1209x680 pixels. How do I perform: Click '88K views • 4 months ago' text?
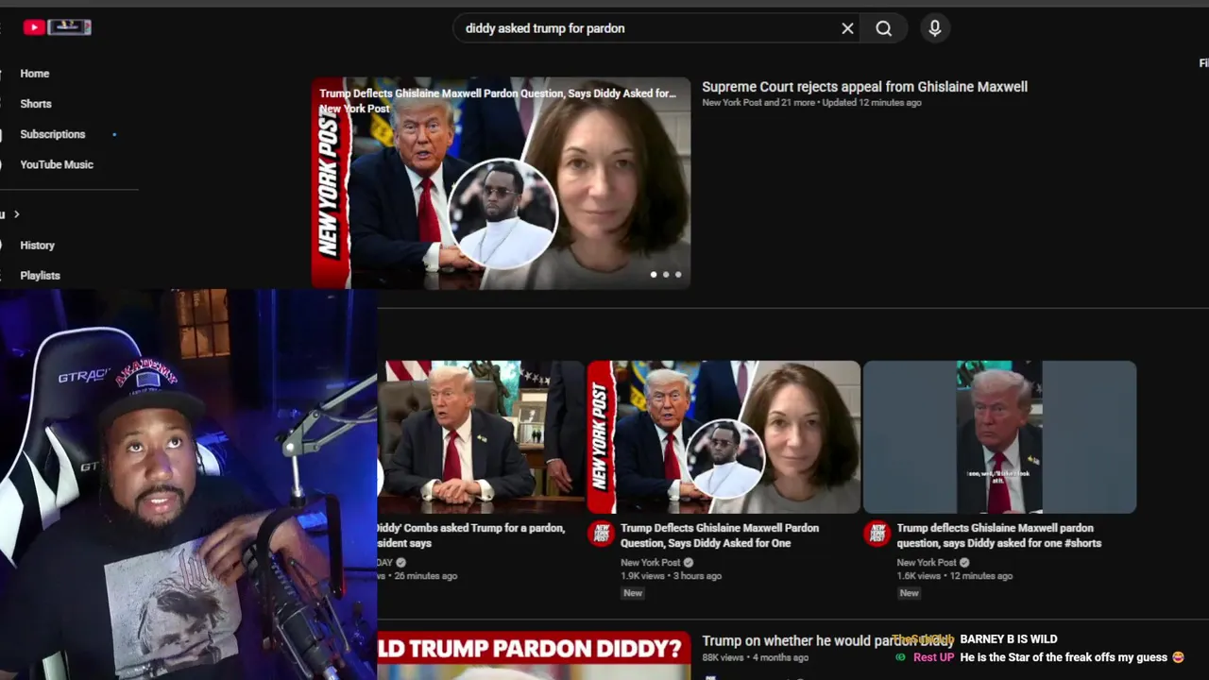755,657
